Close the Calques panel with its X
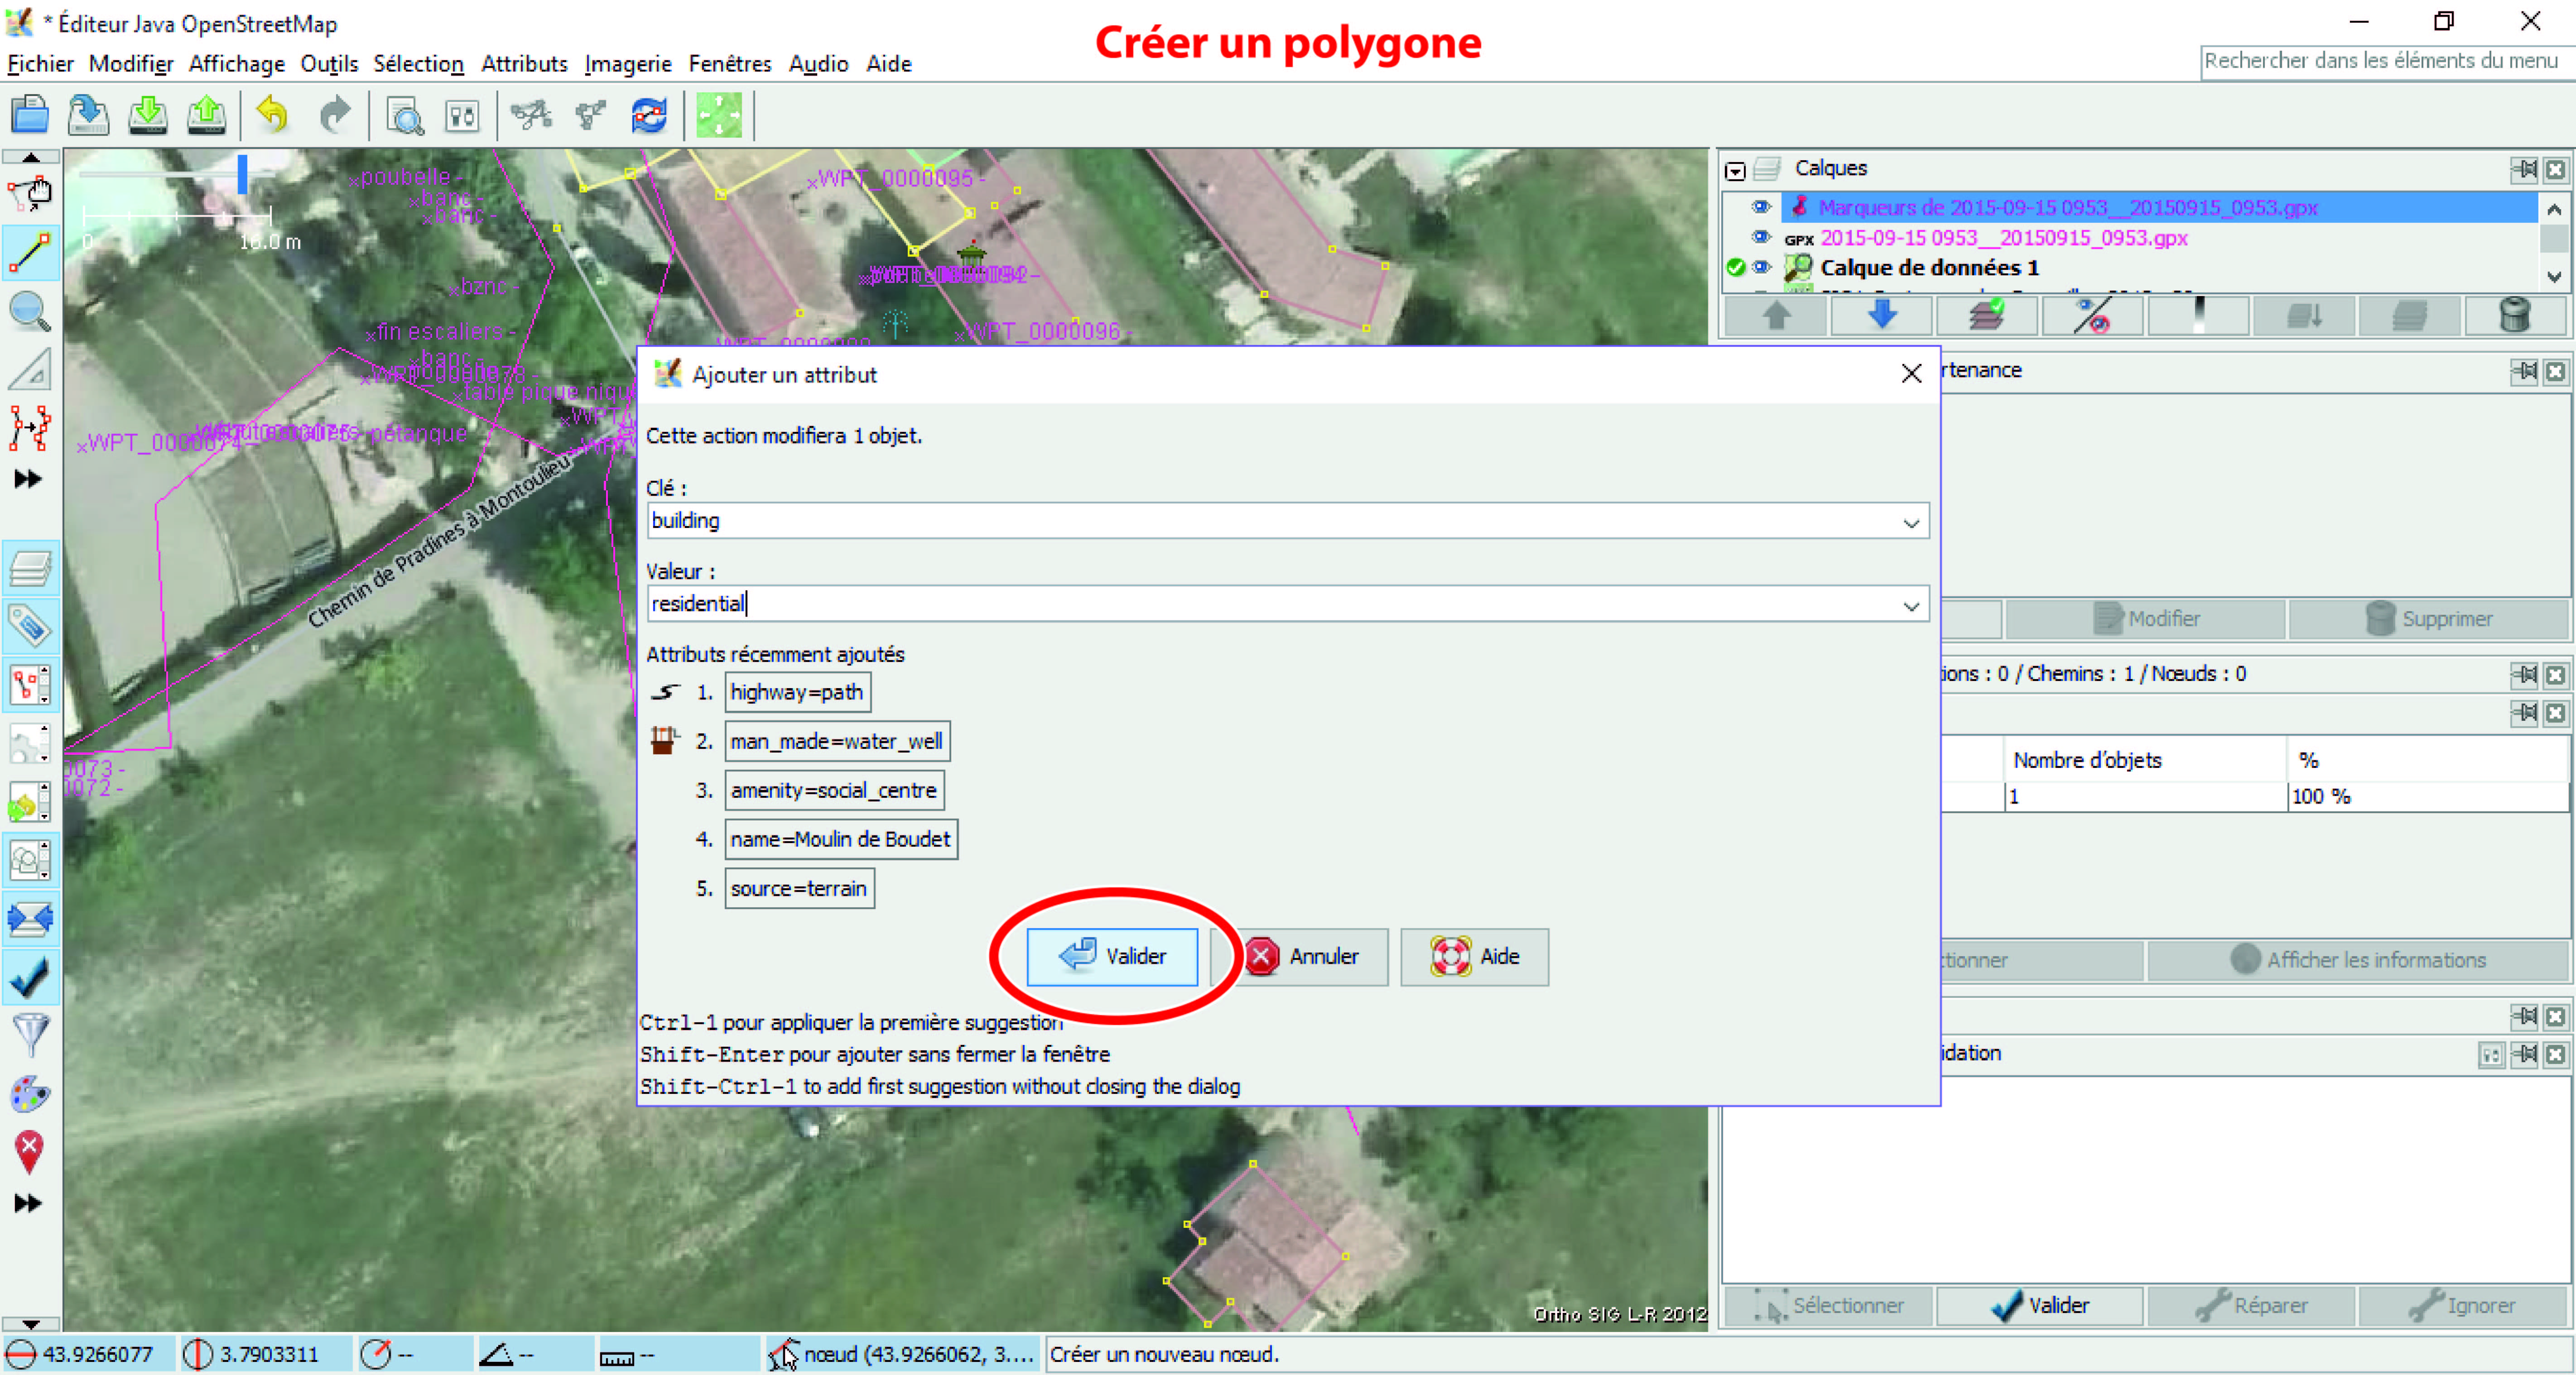Image resolution: width=2576 pixels, height=1375 pixels. [x=2555, y=169]
